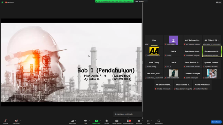The height and width of the screenshot is (125, 223).
Task: Click muted mic icon on Arif Rahman Rabbani tile
Action: click(x=185, y=44)
